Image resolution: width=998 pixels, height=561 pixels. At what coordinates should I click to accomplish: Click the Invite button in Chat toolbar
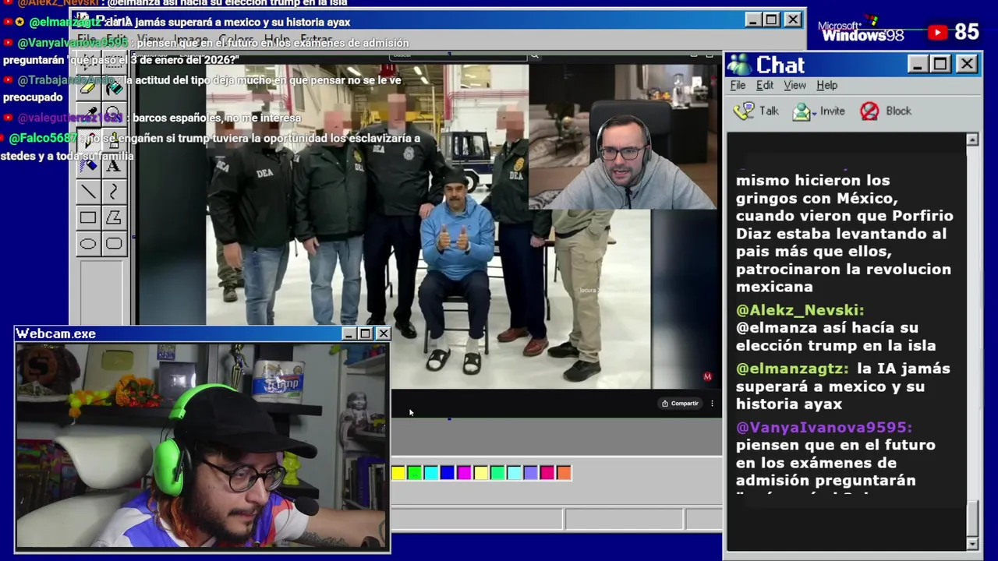(x=819, y=111)
